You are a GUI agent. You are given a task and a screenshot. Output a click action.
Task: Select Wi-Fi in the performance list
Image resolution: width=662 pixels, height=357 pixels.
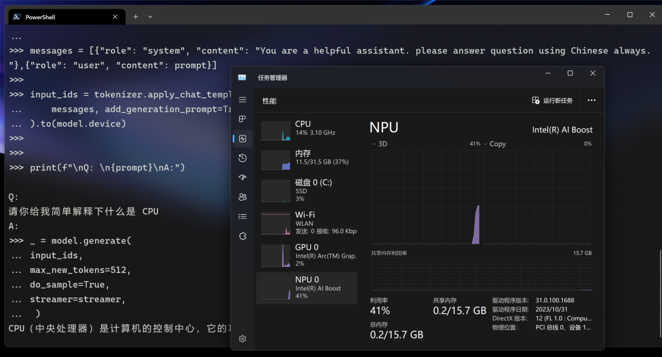pos(306,223)
